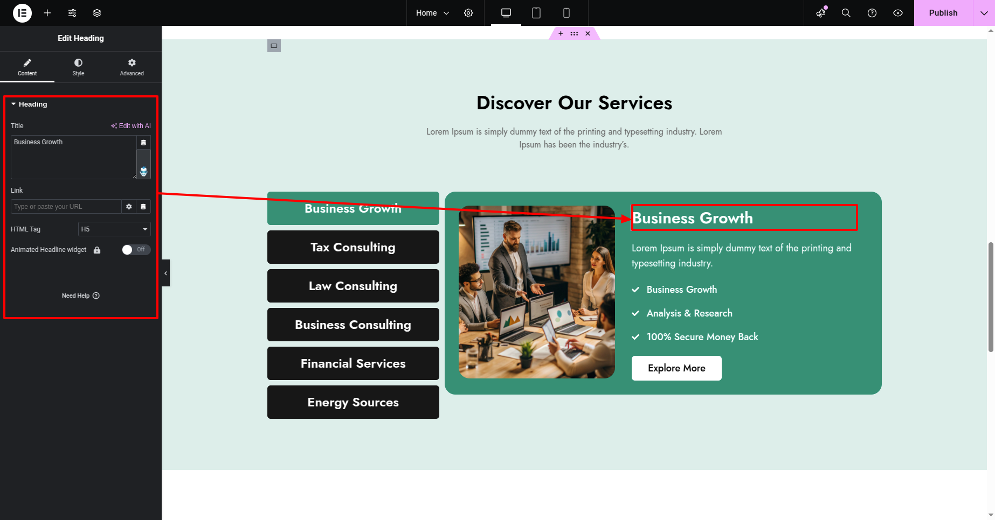
Task: Open the Structure layers icon
Action: pyautogui.click(x=97, y=13)
